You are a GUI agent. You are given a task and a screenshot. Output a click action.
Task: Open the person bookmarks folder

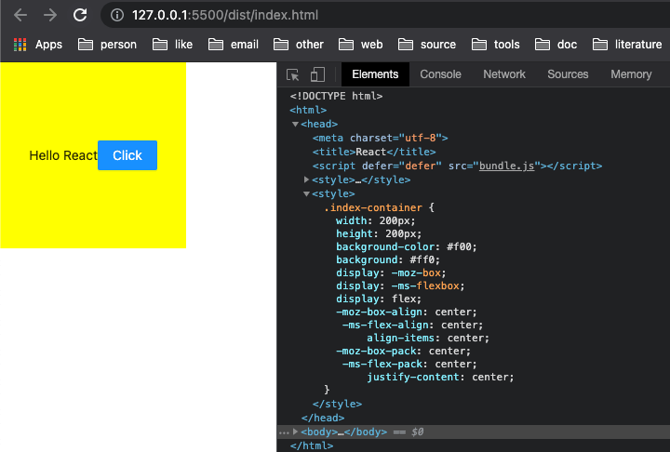pyautogui.click(x=107, y=45)
